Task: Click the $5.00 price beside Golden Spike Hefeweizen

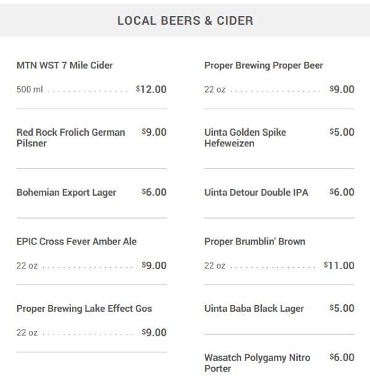Action: tap(342, 132)
